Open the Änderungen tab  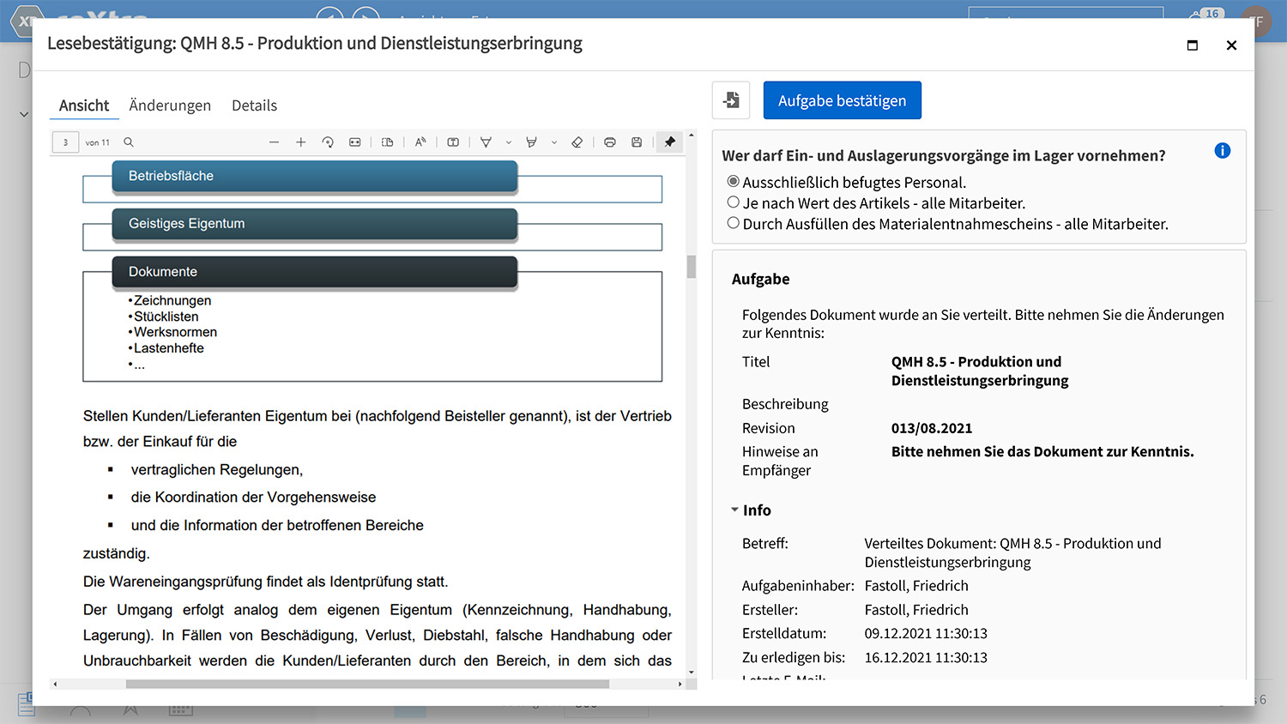[x=170, y=106]
